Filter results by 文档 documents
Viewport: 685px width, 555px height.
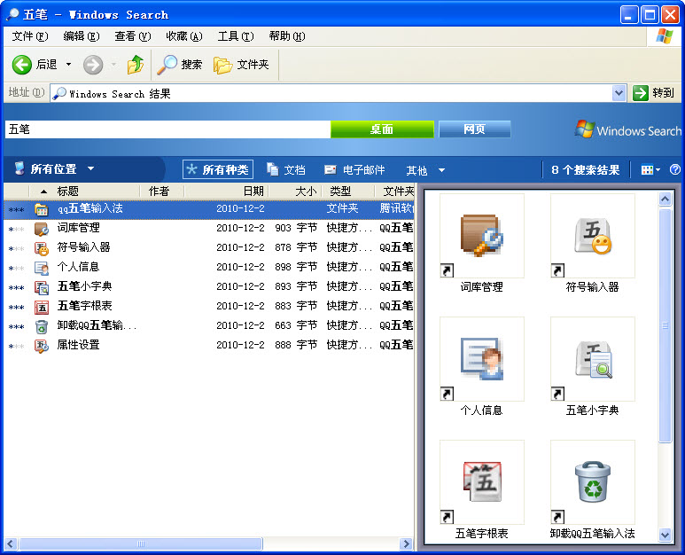(285, 169)
